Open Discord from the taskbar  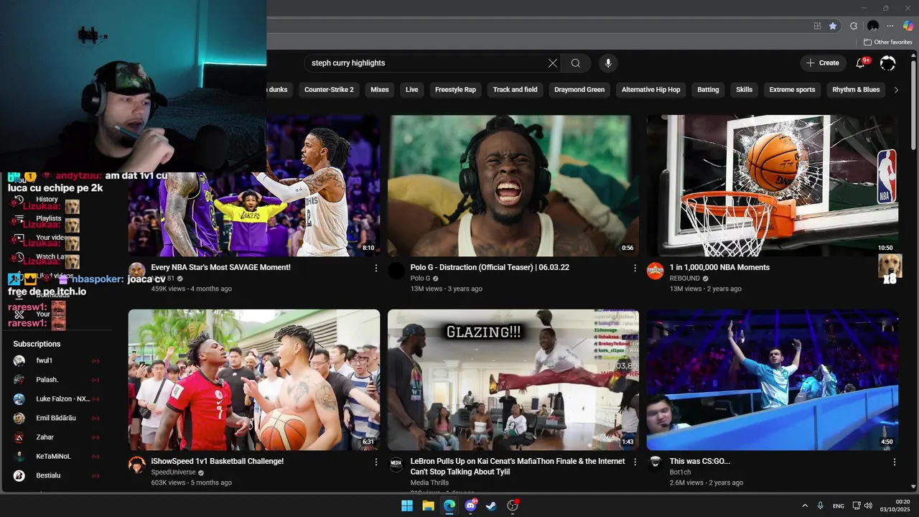coord(471,506)
